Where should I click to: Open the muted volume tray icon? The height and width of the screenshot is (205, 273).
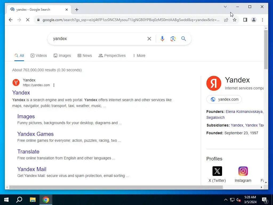click(x=239, y=200)
